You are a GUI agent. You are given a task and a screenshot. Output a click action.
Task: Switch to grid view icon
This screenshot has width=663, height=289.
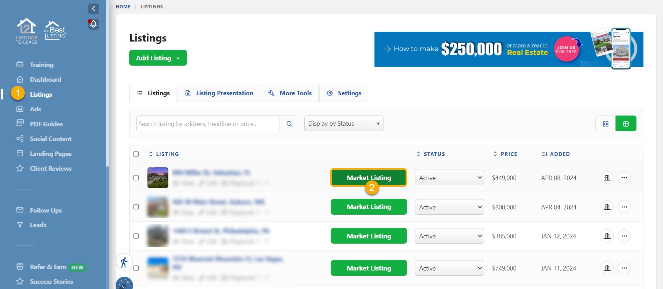tap(606, 124)
